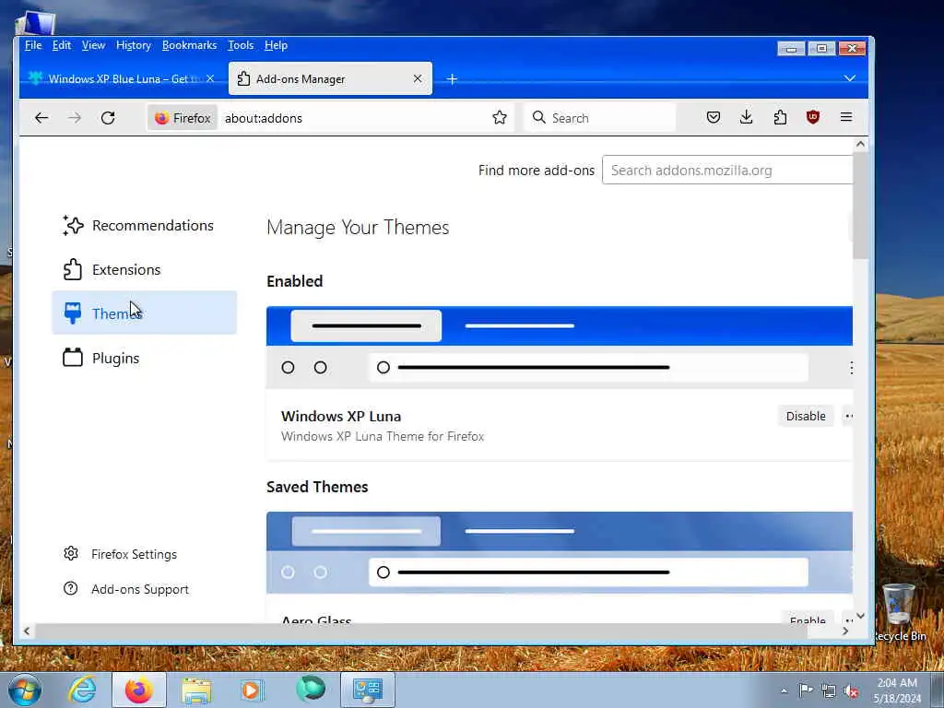Select the Themes sidebar category

(x=145, y=313)
